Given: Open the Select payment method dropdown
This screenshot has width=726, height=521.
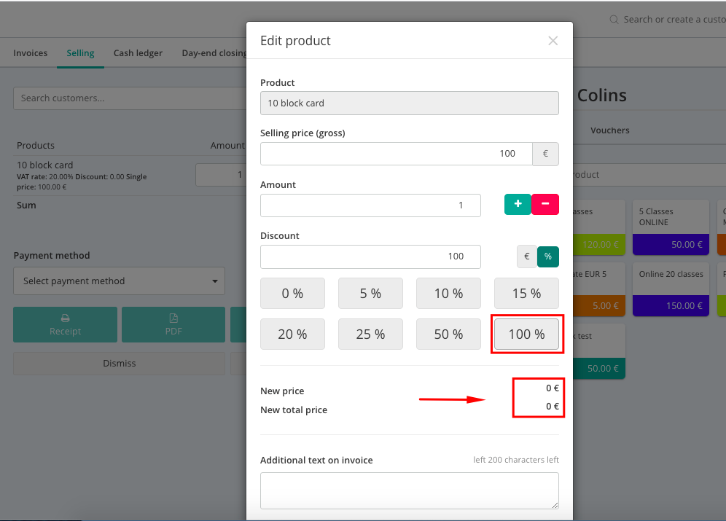Looking at the screenshot, I should tap(119, 281).
